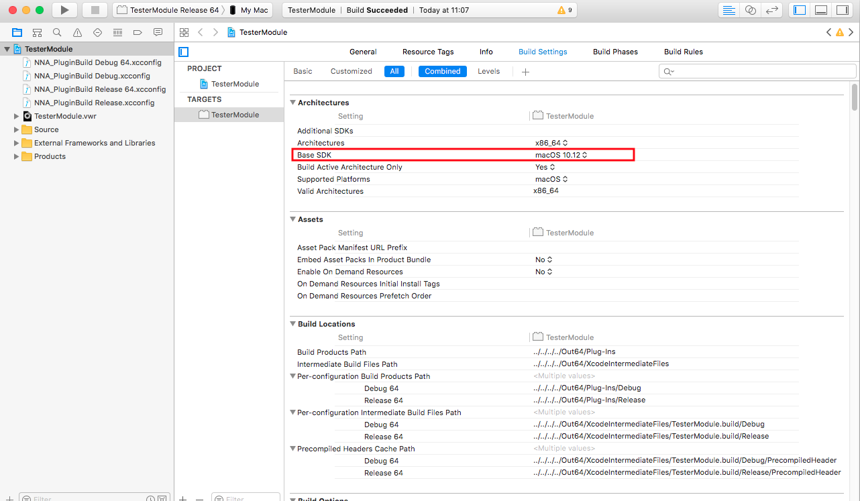Open the Breakpoint navigator
Viewport: 860px width, 501px height.
[138, 32]
